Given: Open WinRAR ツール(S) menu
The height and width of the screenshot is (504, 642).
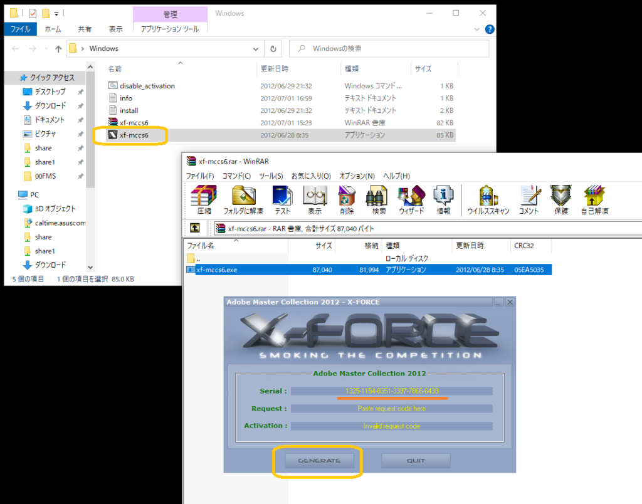Looking at the screenshot, I should point(271,176).
